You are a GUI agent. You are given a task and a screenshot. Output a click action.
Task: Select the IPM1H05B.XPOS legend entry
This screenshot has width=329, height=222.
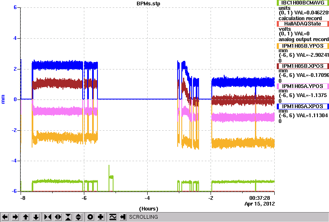coord(303,66)
